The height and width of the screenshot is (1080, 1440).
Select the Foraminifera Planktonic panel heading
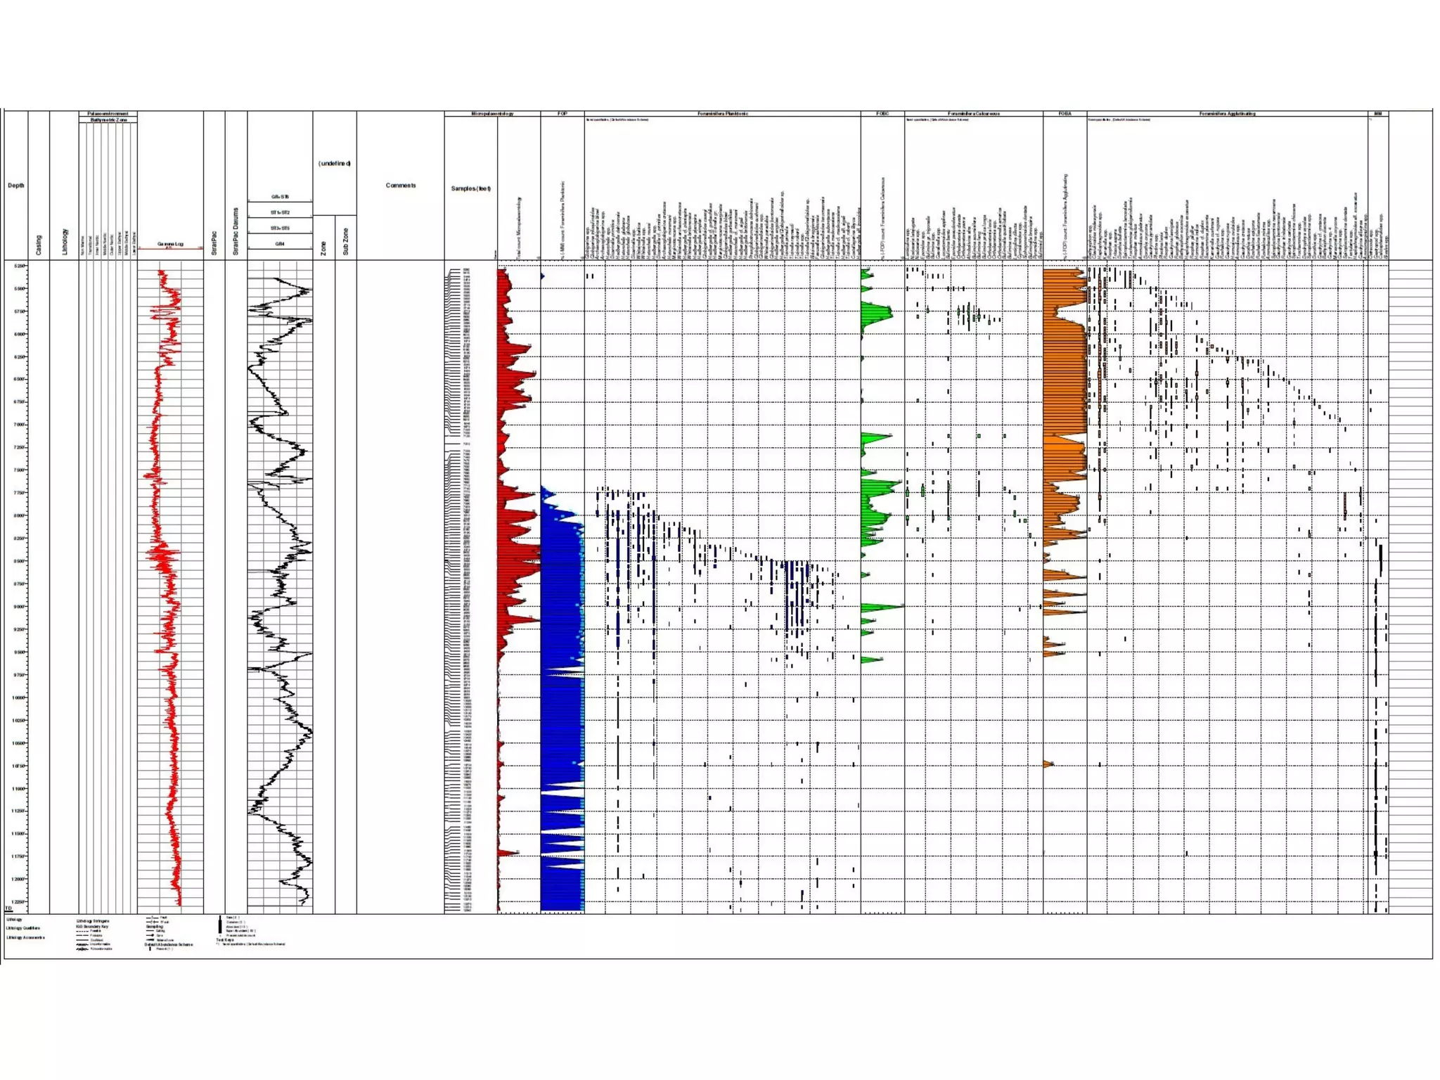click(722, 113)
